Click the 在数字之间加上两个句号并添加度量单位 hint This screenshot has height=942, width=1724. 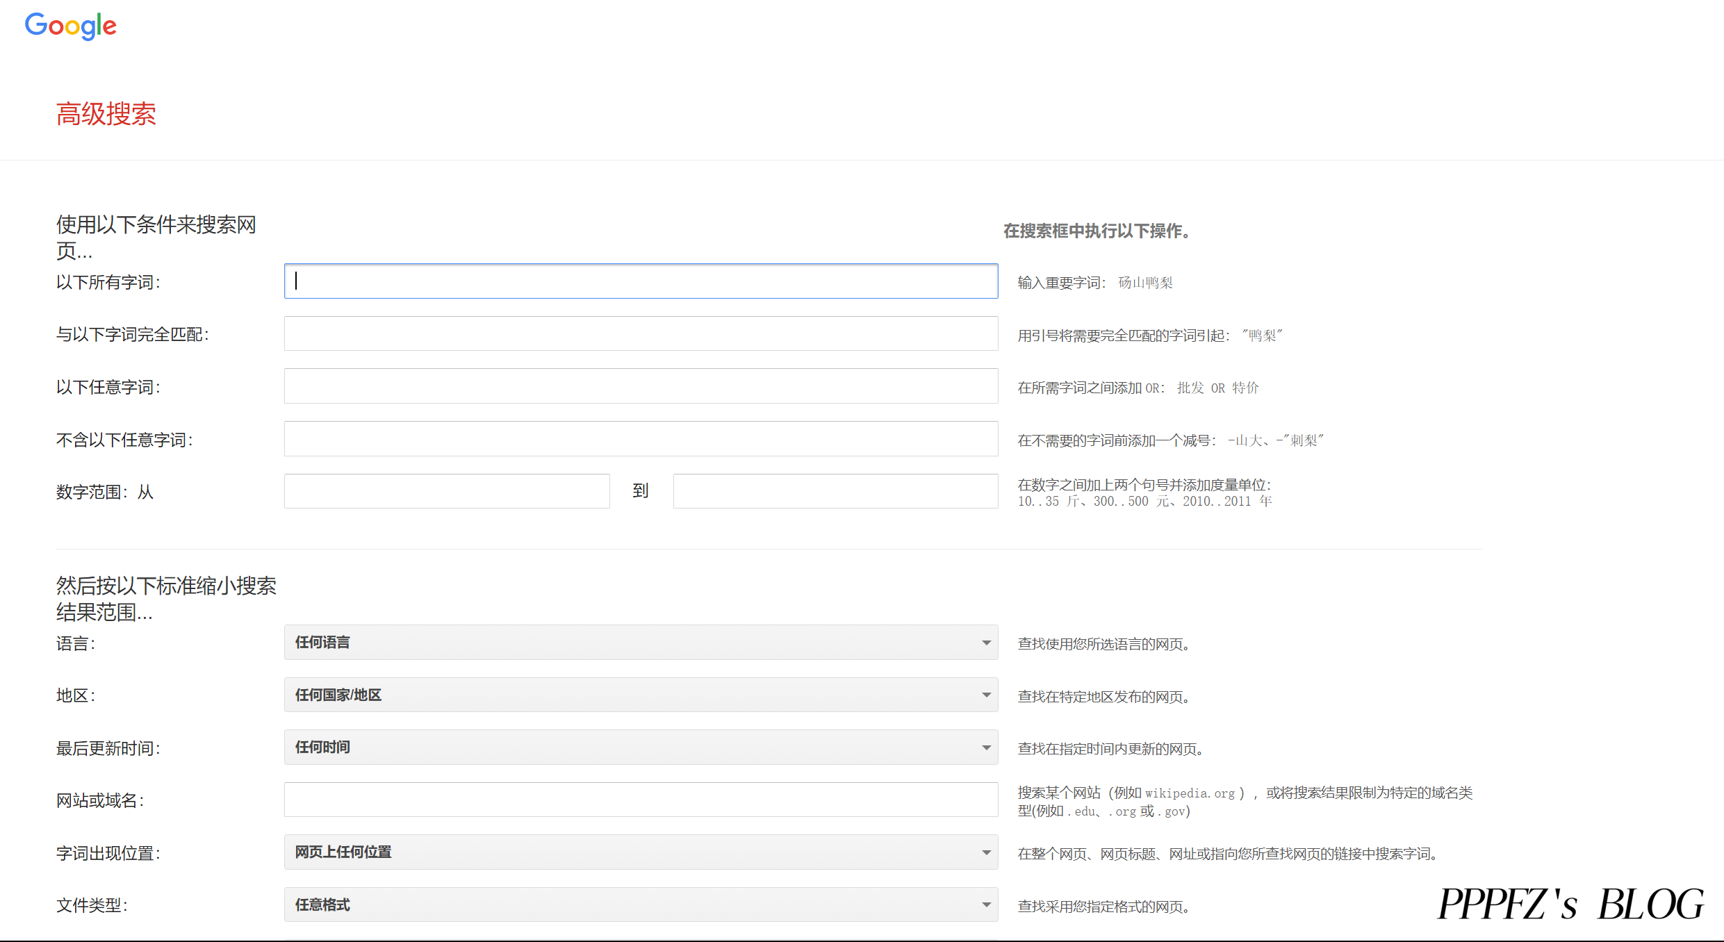click(1144, 485)
